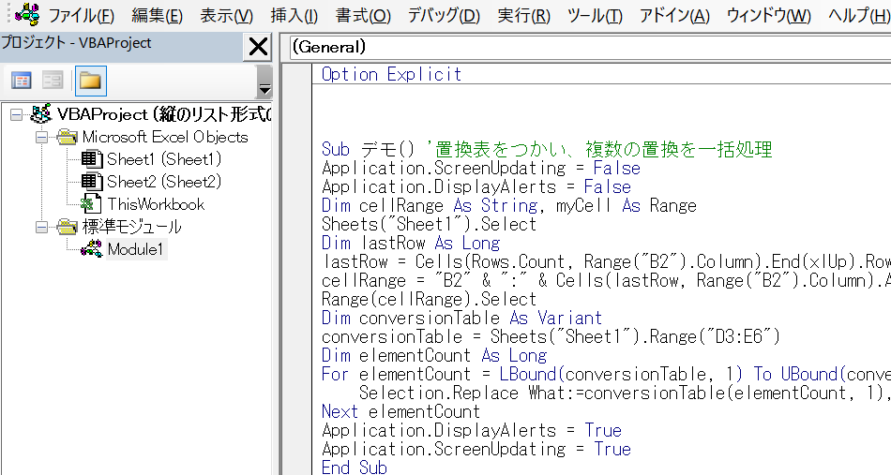The width and height of the screenshot is (891, 475).
Task: Click the プロジェクト - VBAProject panel title
Action: [x=76, y=42]
